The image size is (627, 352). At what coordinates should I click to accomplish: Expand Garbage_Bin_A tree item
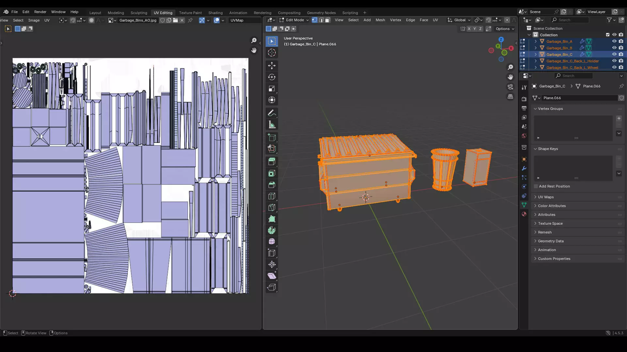536,41
